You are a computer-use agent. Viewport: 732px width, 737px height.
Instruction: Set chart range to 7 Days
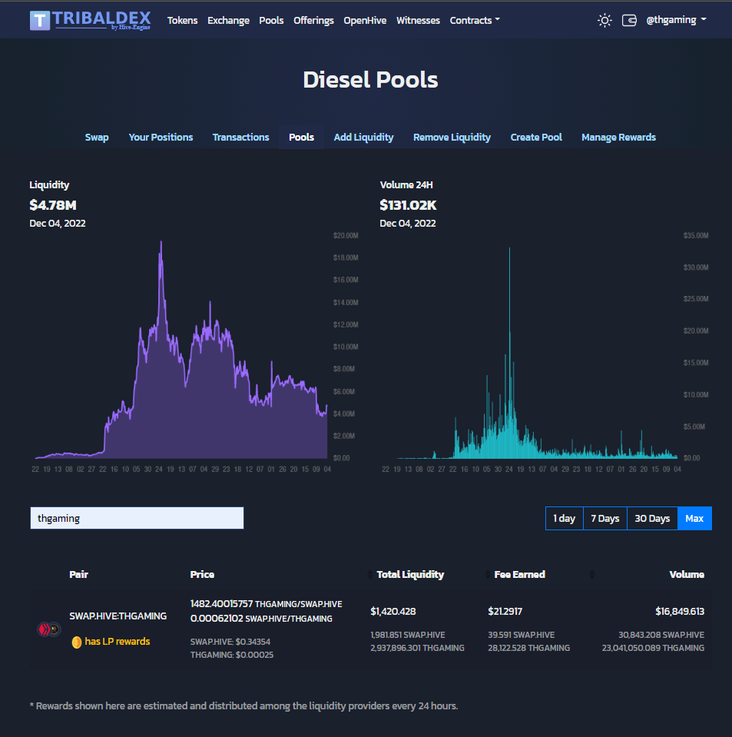pyautogui.click(x=605, y=519)
